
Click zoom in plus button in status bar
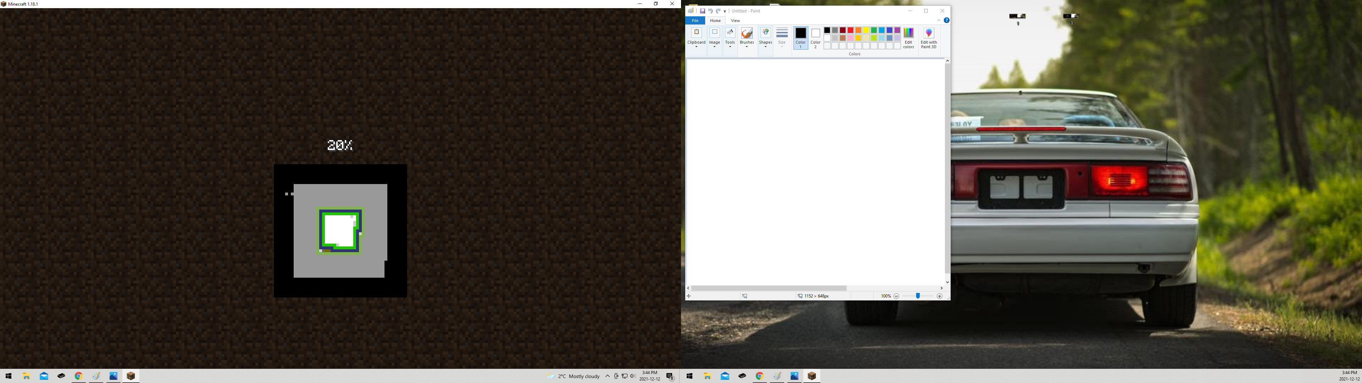point(940,296)
